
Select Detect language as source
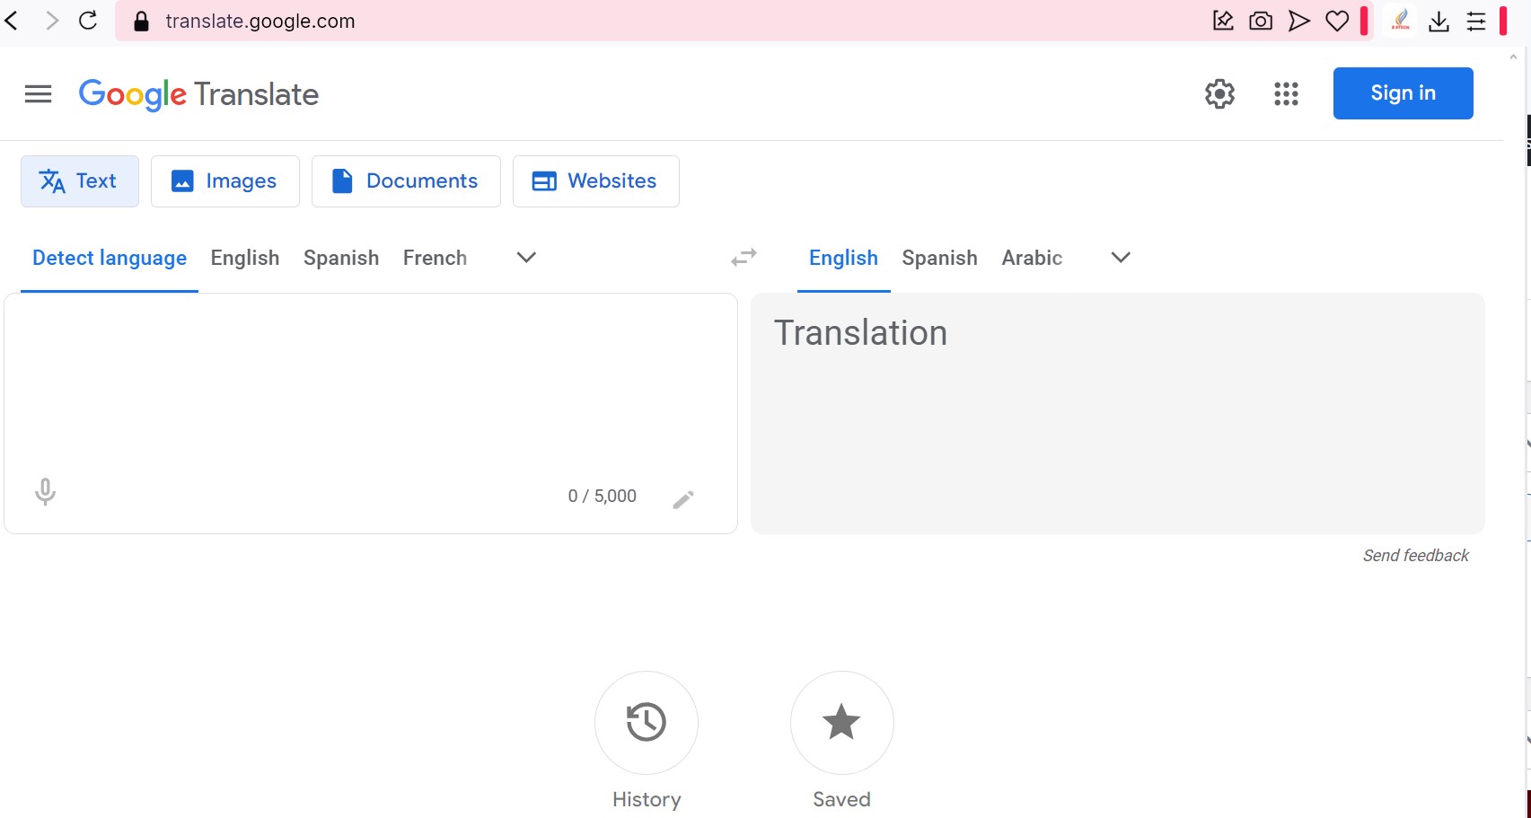(x=110, y=259)
